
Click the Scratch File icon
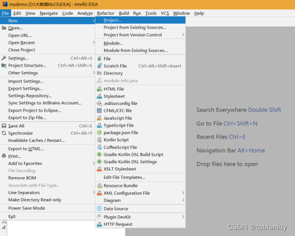(100, 66)
